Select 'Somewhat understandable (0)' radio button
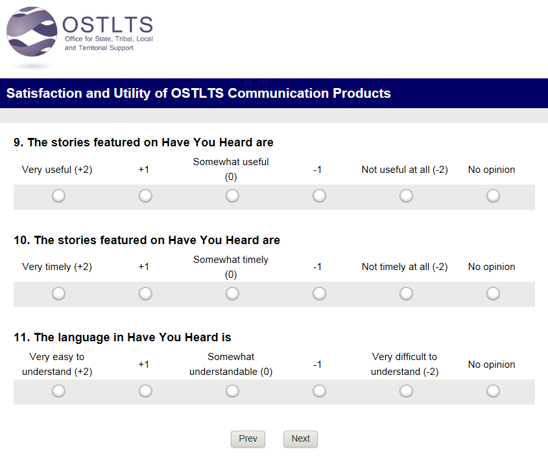Screen dimensions: 548x463 (232, 391)
